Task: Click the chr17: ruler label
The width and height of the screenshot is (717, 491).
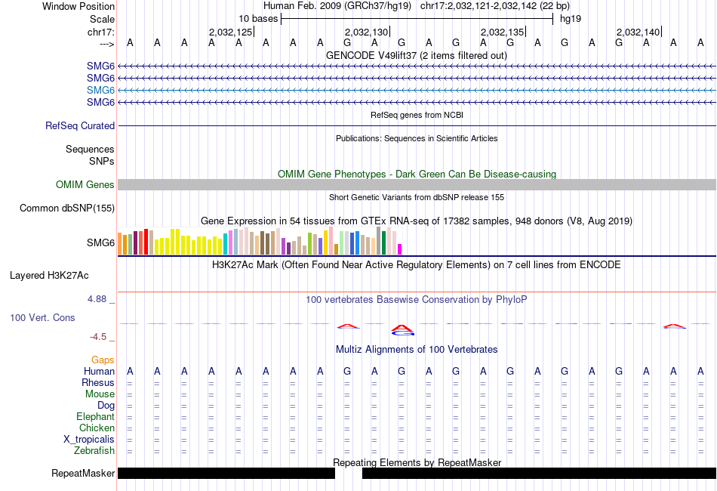Action: click(101, 32)
